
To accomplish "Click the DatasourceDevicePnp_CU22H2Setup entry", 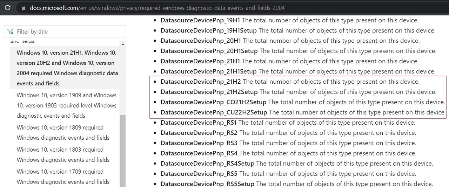I will [214, 112].
